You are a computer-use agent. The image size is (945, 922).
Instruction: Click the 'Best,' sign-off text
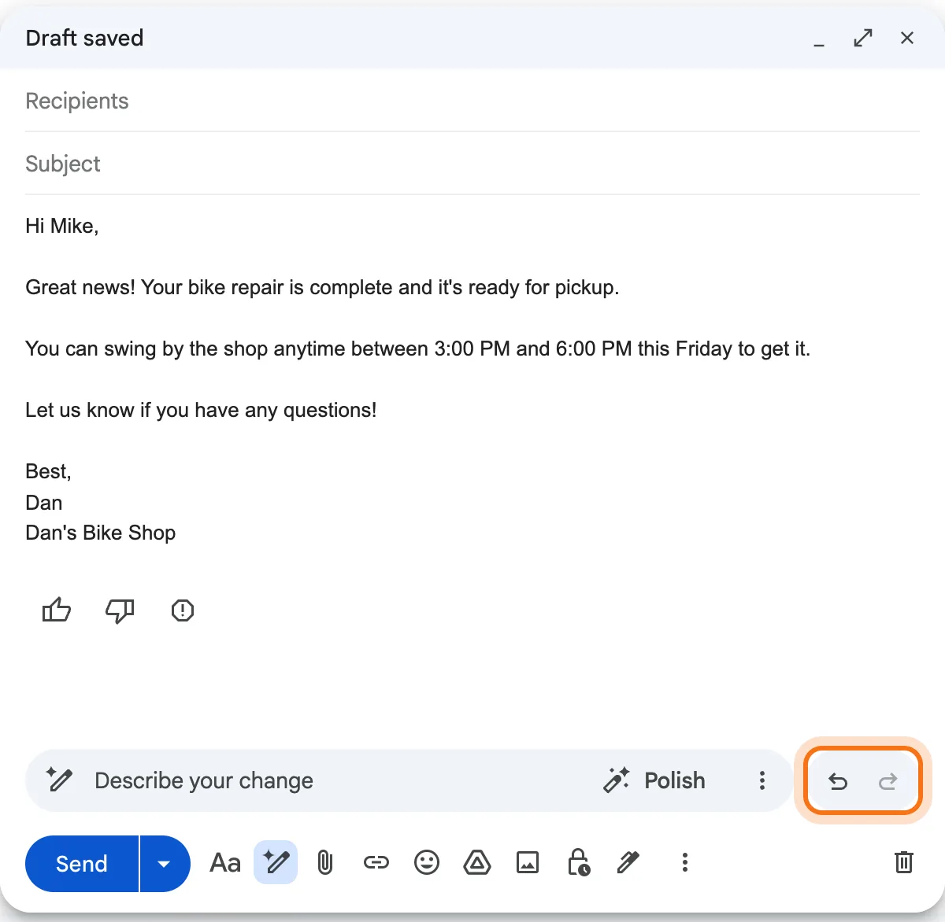pos(49,471)
